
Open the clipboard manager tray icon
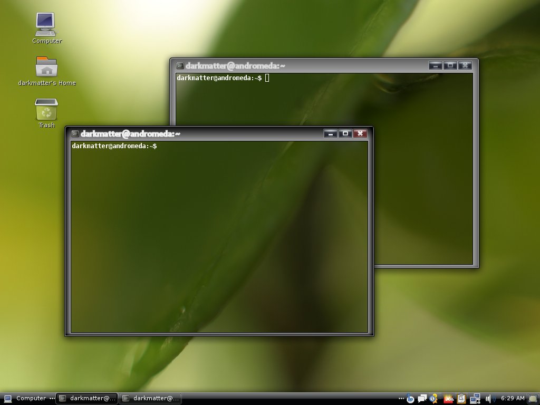click(461, 399)
